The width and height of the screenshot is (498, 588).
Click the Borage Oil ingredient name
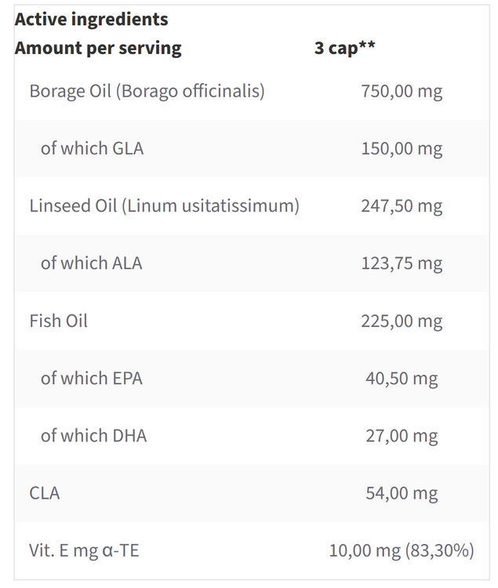(x=147, y=91)
